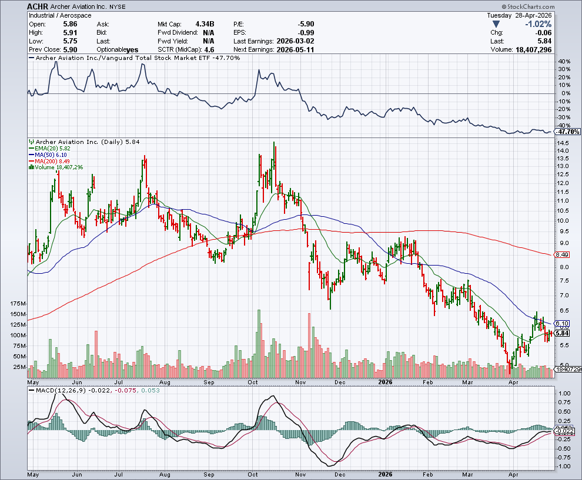Click the Fwd Dividend N/A value
This screenshot has height=480, width=582.
click(209, 33)
